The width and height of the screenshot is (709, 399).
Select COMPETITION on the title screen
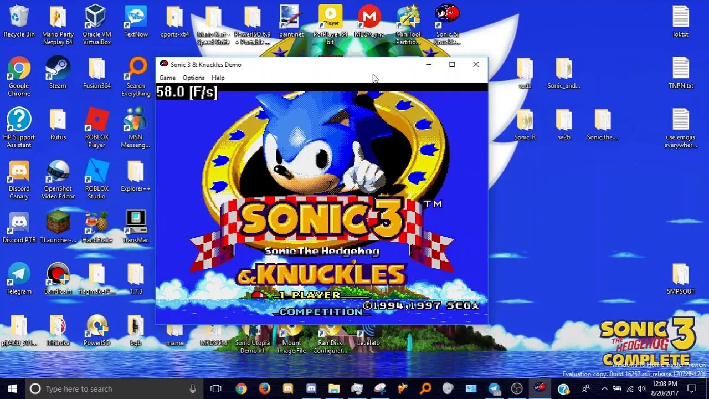click(321, 311)
